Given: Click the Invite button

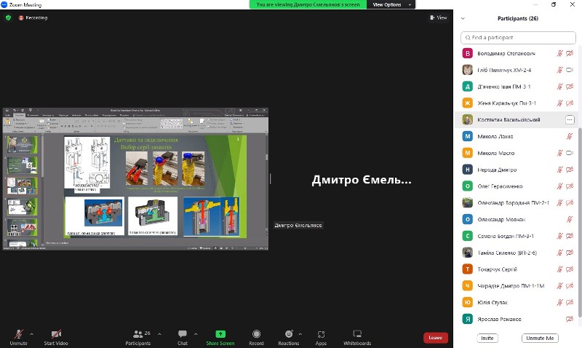Looking at the screenshot, I should tap(487, 338).
